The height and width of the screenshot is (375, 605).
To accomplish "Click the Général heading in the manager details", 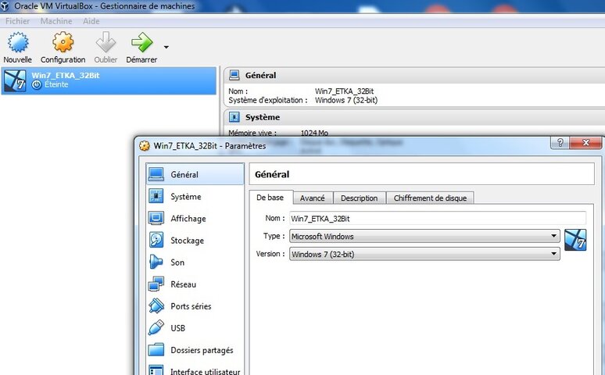I will coord(260,76).
